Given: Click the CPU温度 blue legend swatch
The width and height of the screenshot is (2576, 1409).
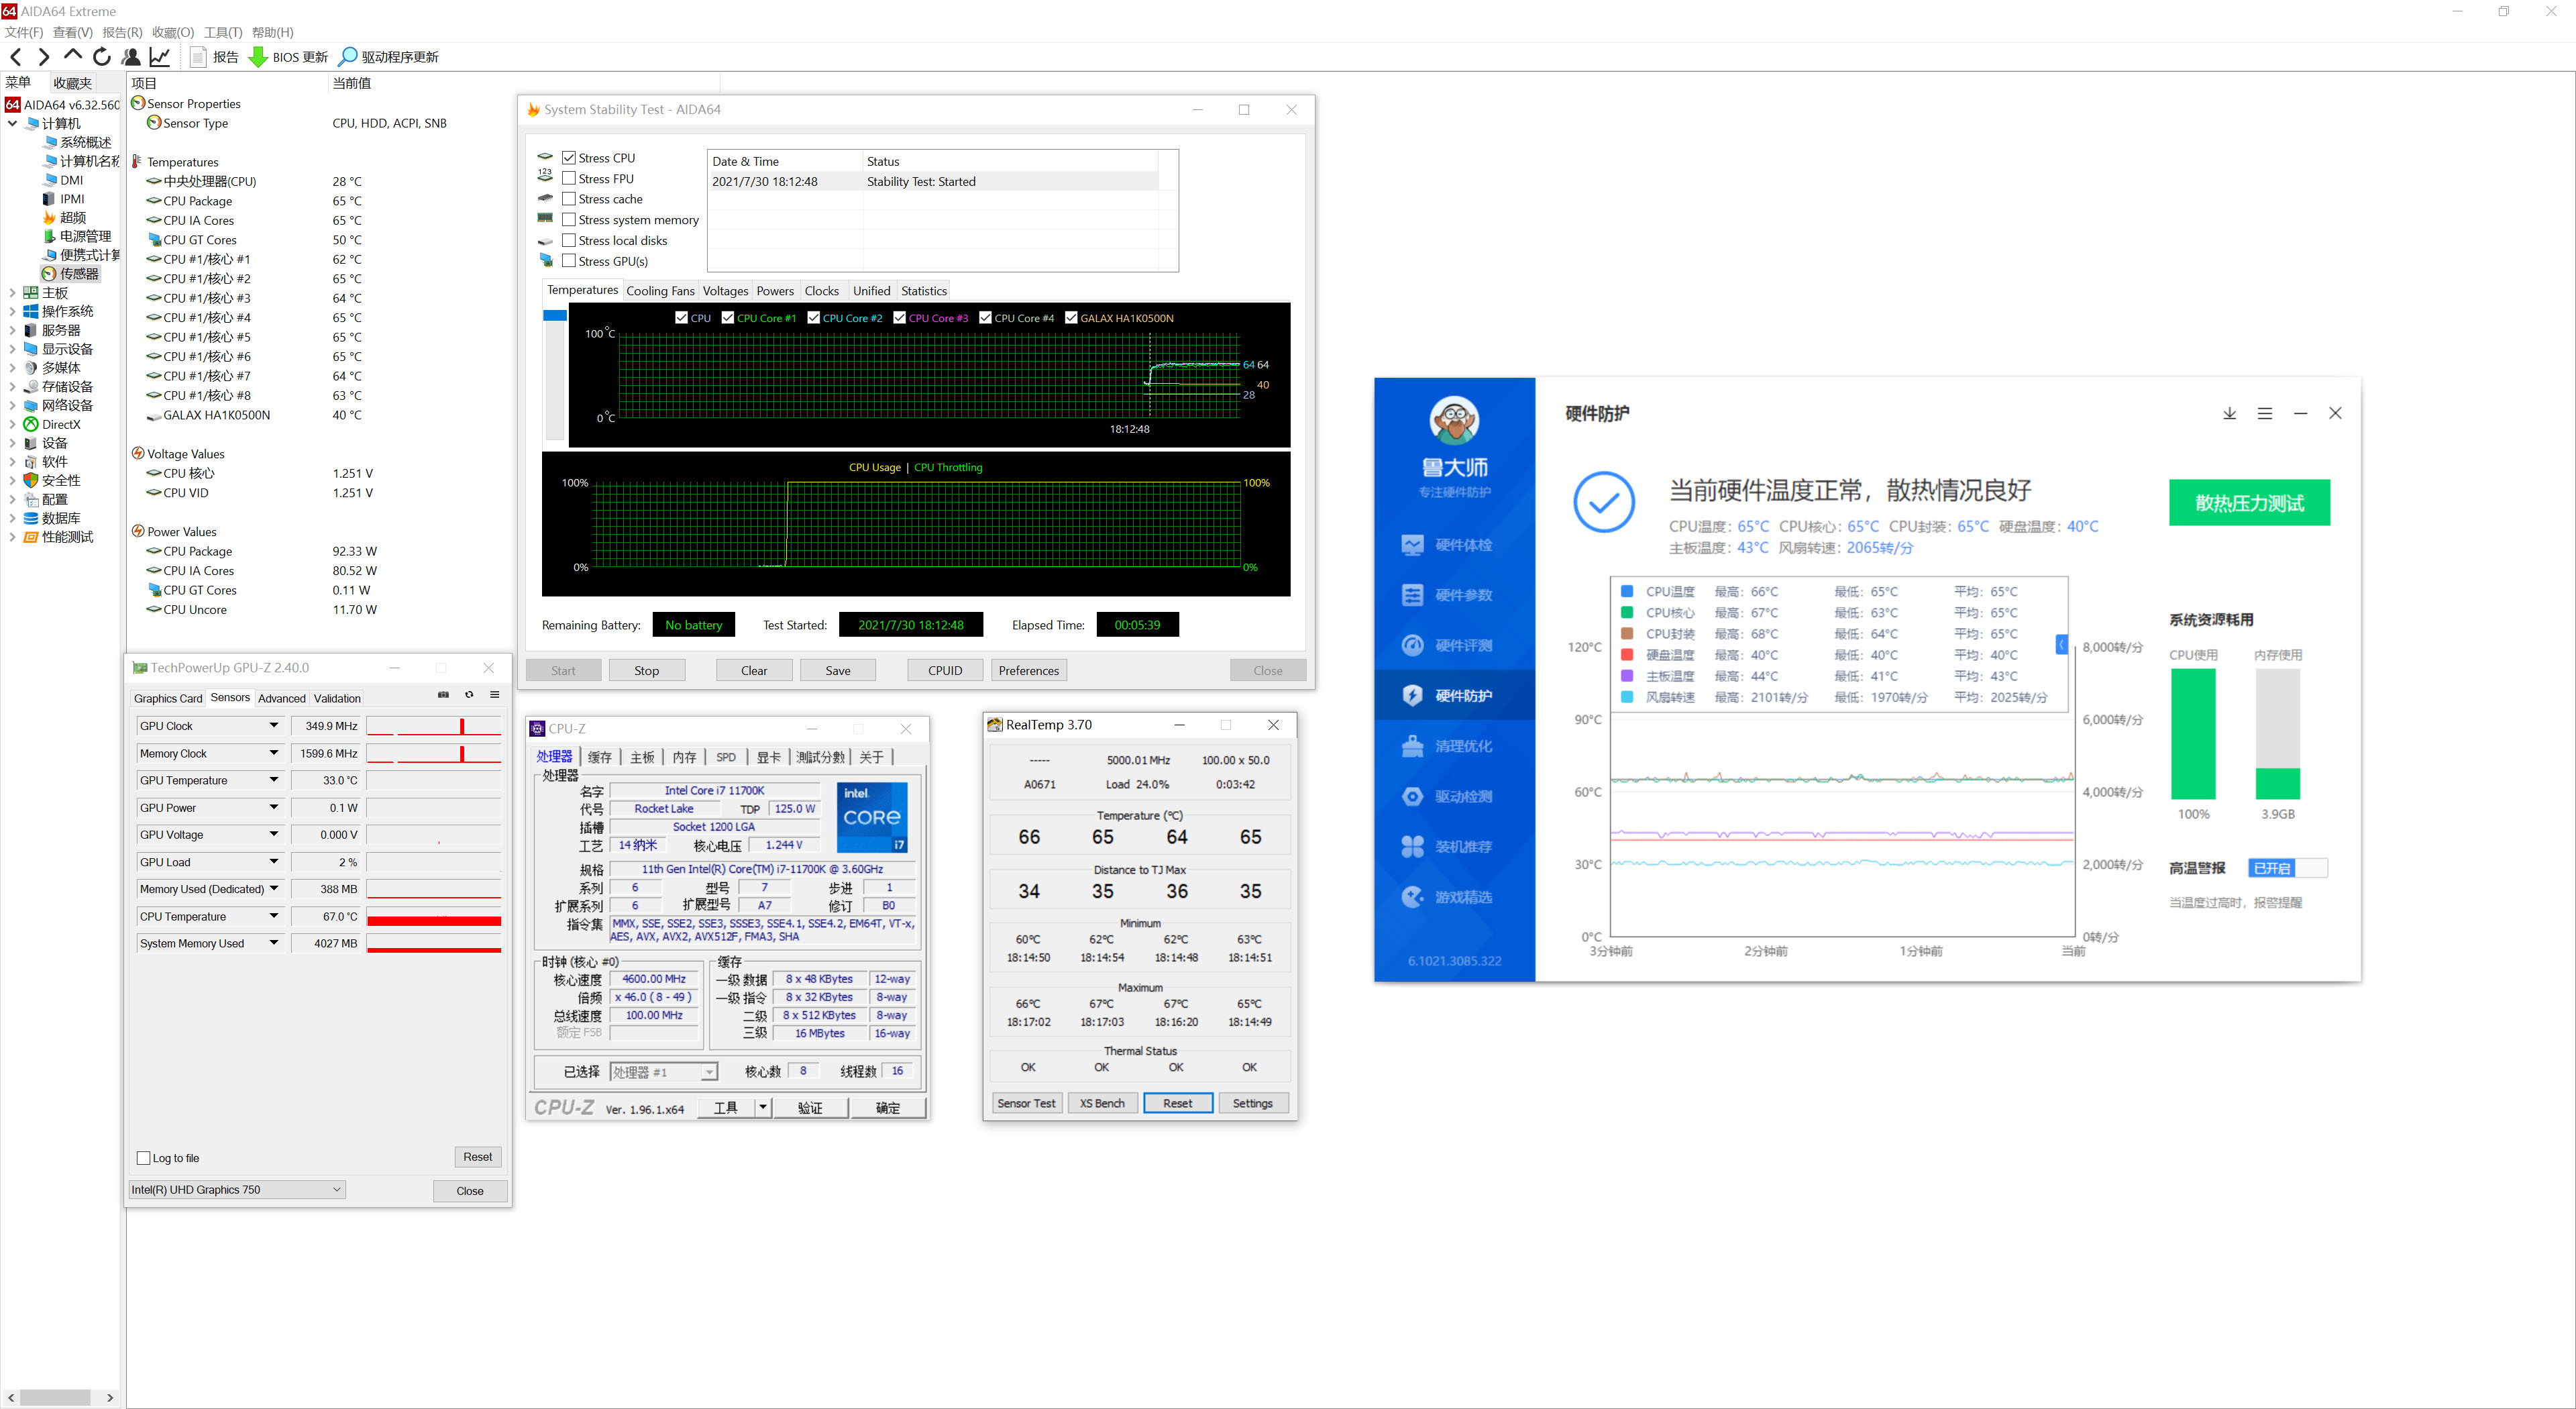Looking at the screenshot, I should 1626,591.
